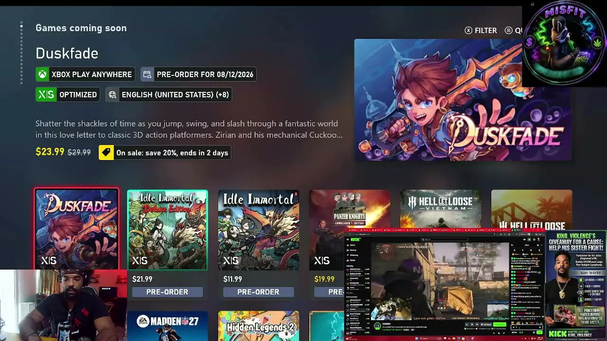This screenshot has width=607, height=341.
Task: Click the X|S badge on the $11.99 Idle Immortal tile
Action: [231, 260]
